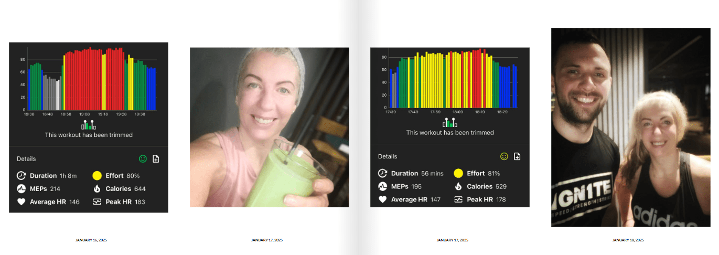
Task: Select the yellow Effort 81% circle
Action: 458,173
